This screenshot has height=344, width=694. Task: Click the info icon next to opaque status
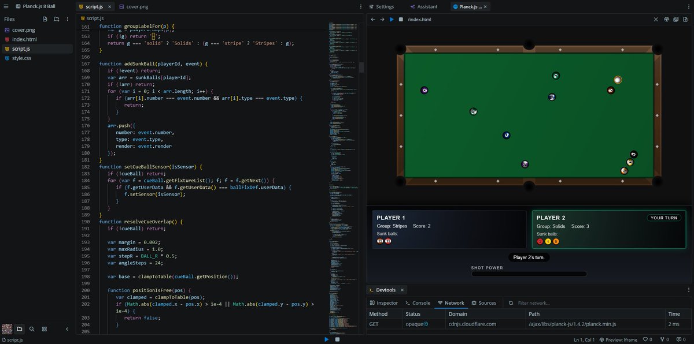pos(426,324)
